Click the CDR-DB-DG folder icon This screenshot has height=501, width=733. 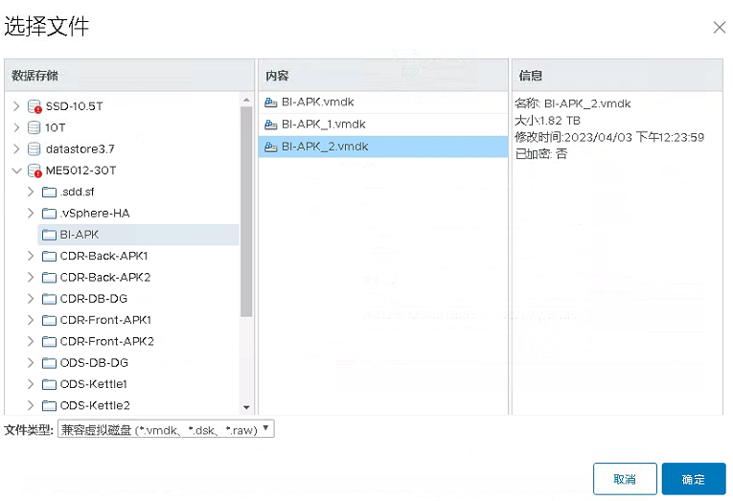pyautogui.click(x=50, y=299)
